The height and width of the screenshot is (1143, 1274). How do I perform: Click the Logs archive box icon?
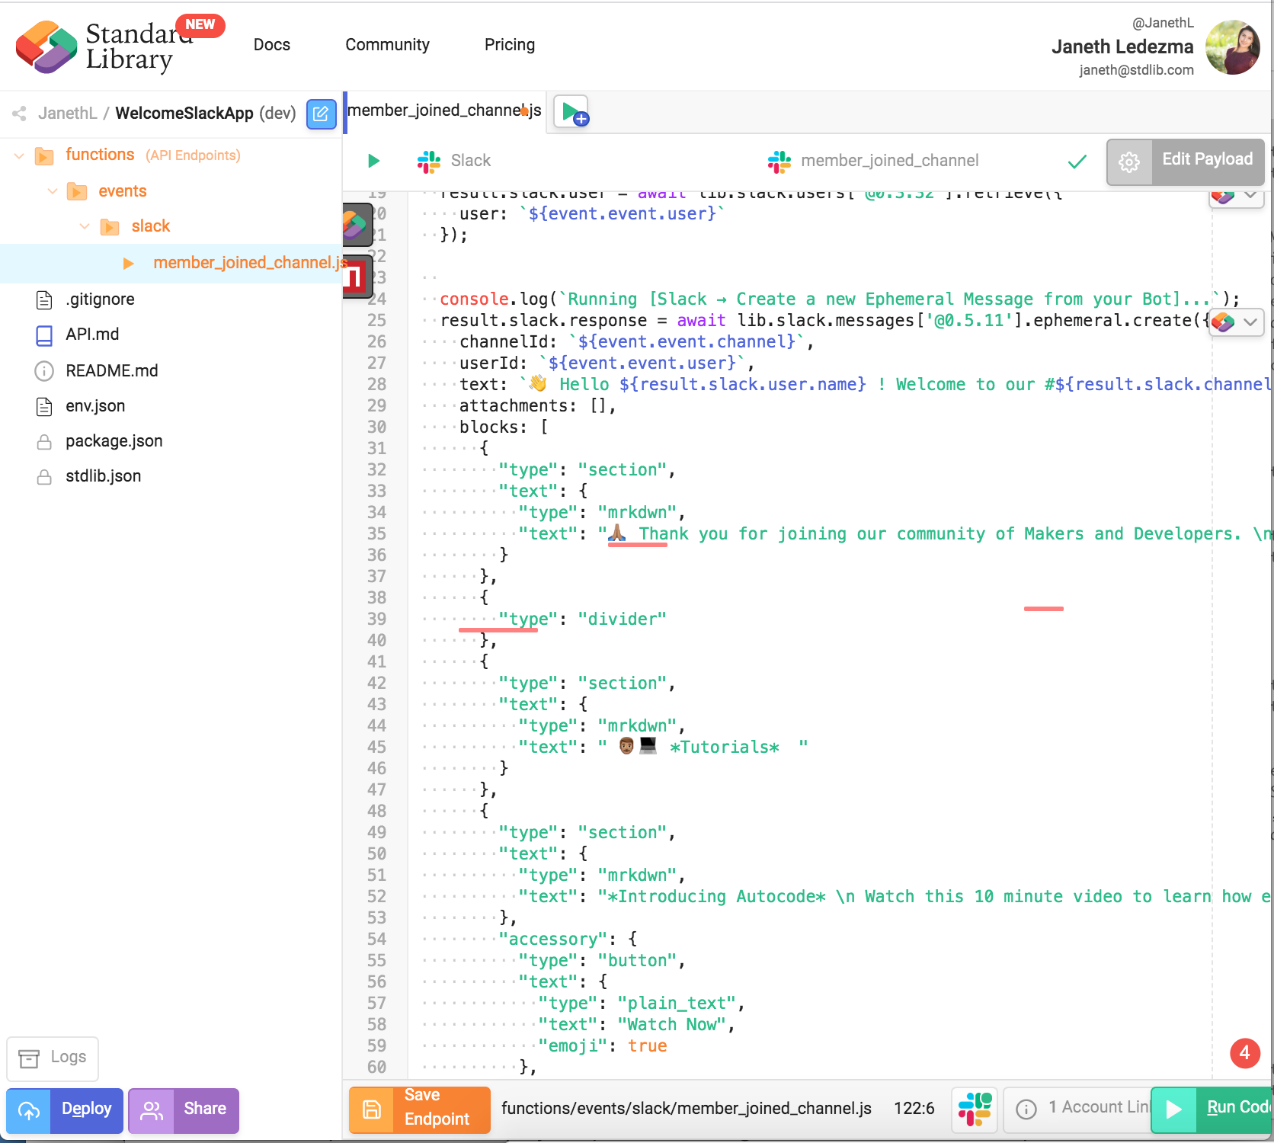(x=29, y=1058)
